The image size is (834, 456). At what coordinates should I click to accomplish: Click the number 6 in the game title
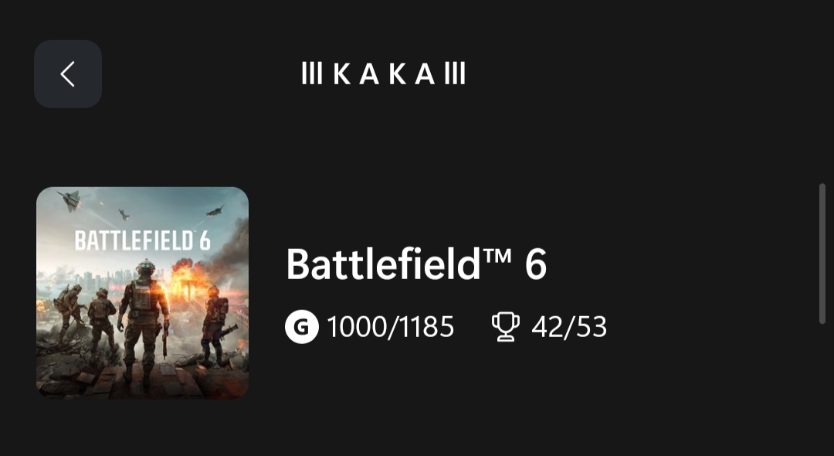point(536,265)
